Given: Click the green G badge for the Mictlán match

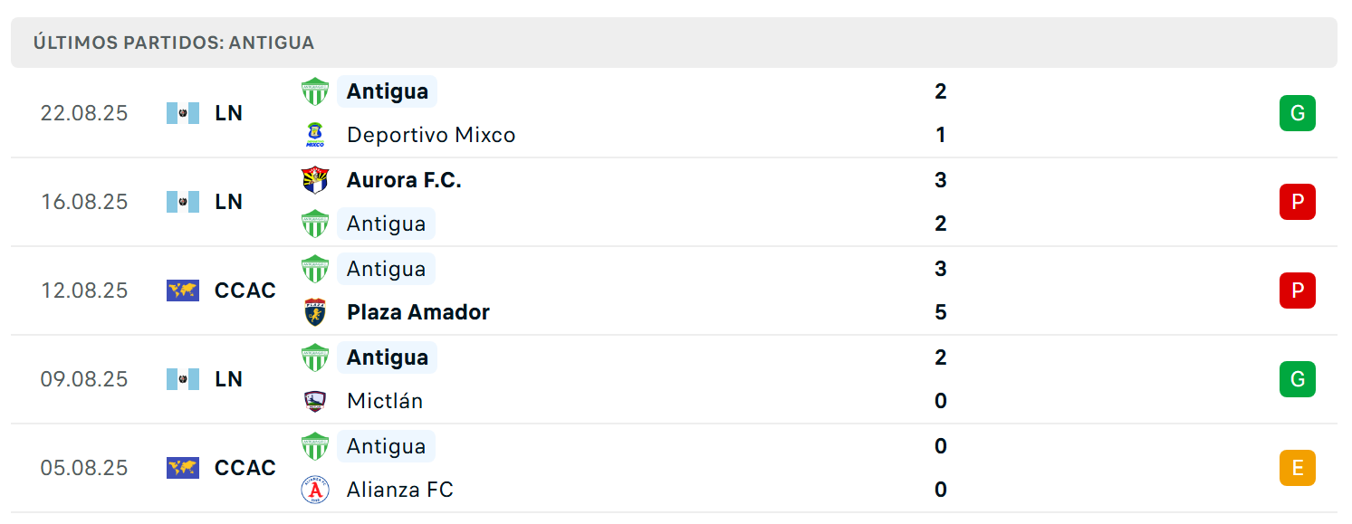Looking at the screenshot, I should (x=1297, y=379).
